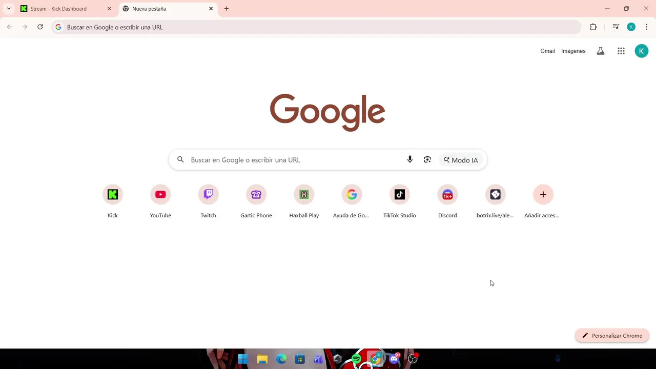Switch to the Stream - Kick Dashboard tab
This screenshot has height=369, width=656.
coord(66,9)
